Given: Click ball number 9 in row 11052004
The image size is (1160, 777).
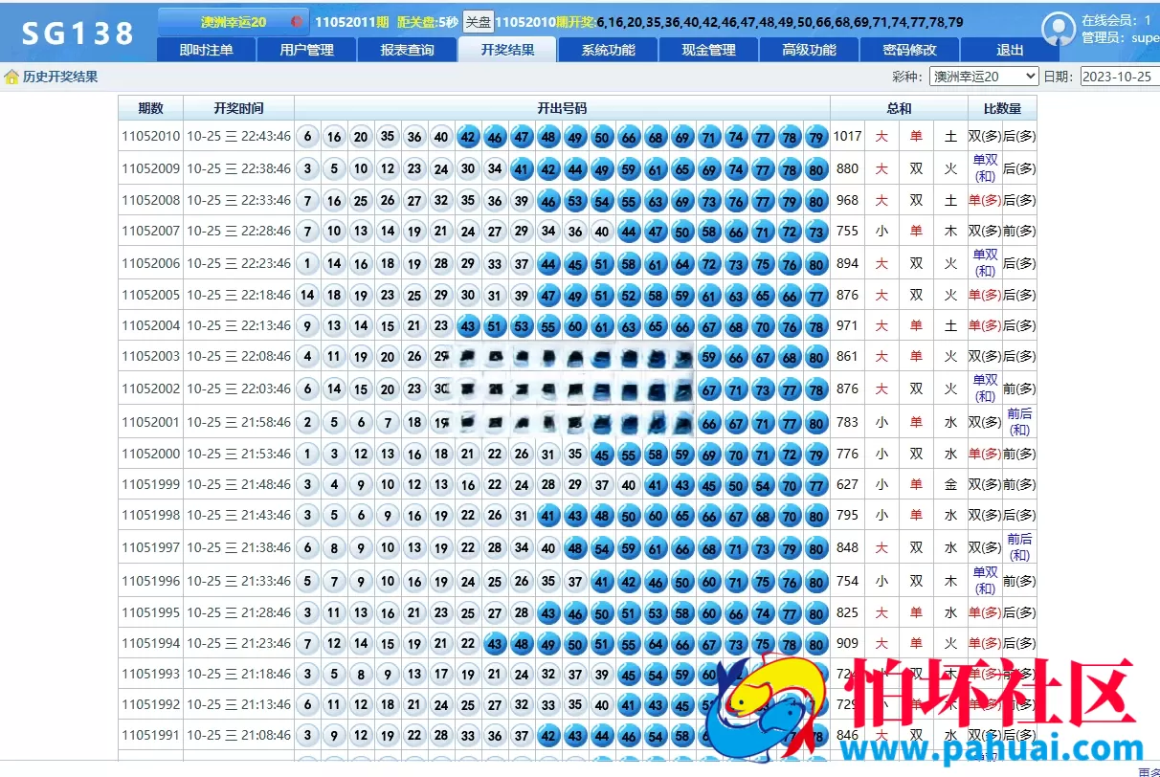Looking at the screenshot, I should 307,326.
